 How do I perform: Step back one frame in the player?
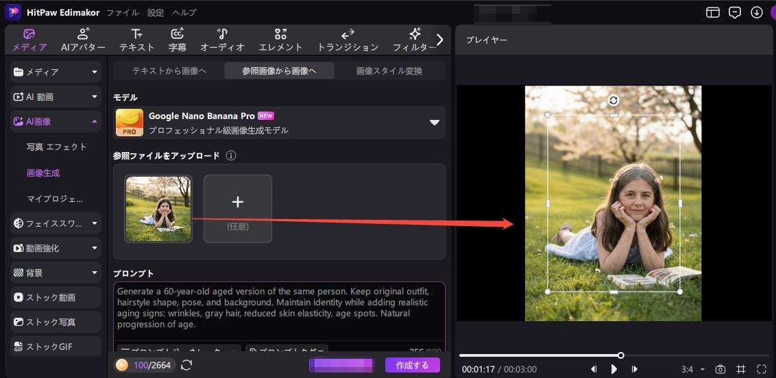(x=594, y=369)
